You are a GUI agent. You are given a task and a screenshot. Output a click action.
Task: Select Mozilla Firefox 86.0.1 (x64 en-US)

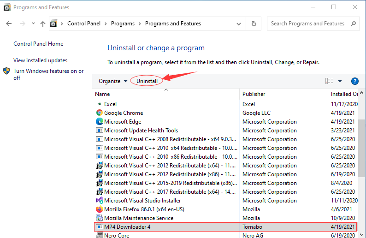click(x=144, y=209)
